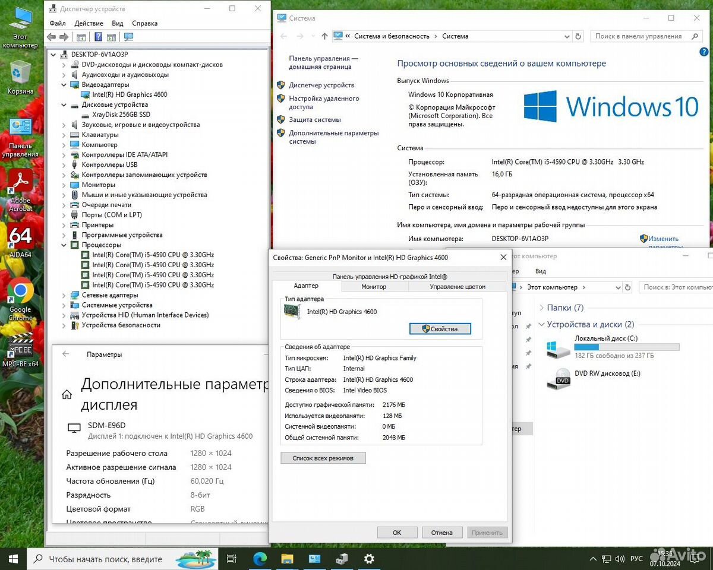Select the MPC-BE x64 desktop shortcut
Screen dimensions: 713x570
[x=20, y=350]
